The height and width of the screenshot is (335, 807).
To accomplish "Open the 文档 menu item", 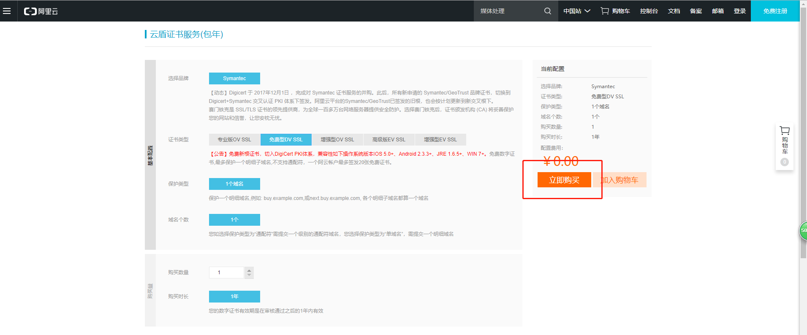I will point(674,11).
